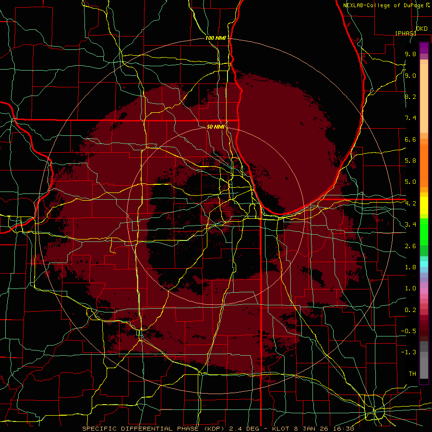Click the 100 NMI range ring label
The height and width of the screenshot is (432, 432).
[216, 38]
